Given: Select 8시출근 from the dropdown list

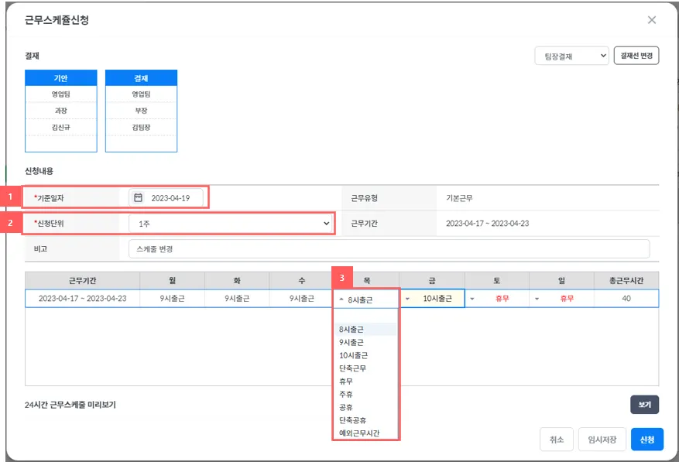Looking at the screenshot, I should 366,330.
